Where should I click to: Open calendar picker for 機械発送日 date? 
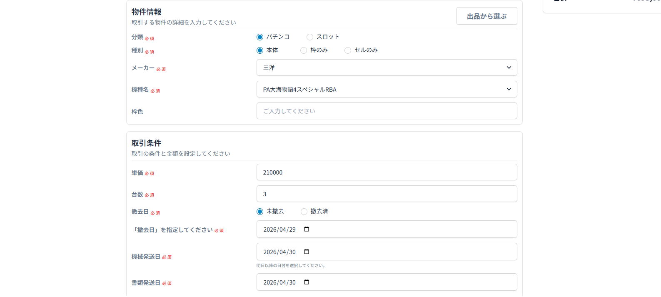[307, 252]
